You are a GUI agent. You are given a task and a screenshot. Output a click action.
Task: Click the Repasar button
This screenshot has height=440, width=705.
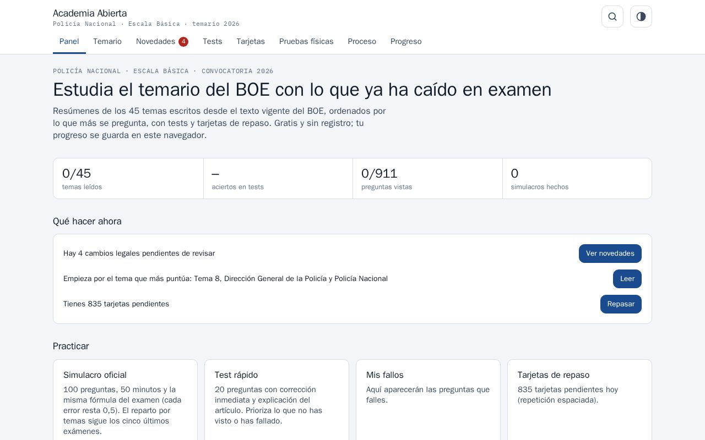click(621, 304)
